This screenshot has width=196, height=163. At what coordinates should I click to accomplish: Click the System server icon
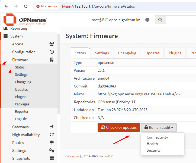coord(5,36)
